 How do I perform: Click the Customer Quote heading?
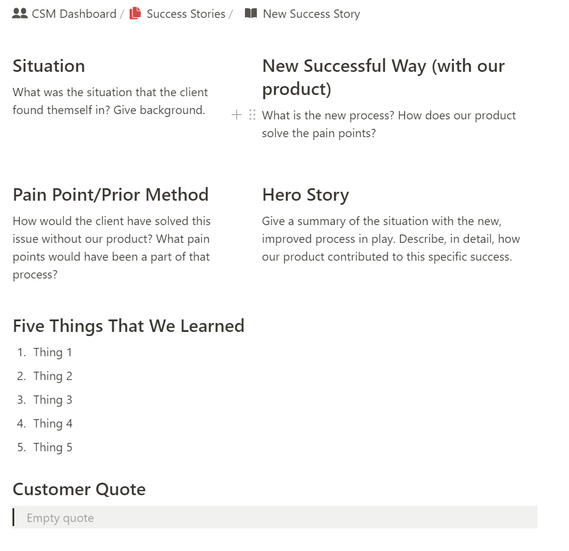coord(79,489)
